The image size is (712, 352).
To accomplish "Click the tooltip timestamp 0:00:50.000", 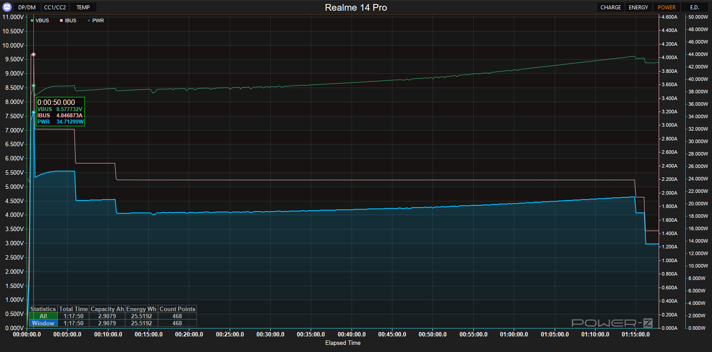I will pos(56,102).
